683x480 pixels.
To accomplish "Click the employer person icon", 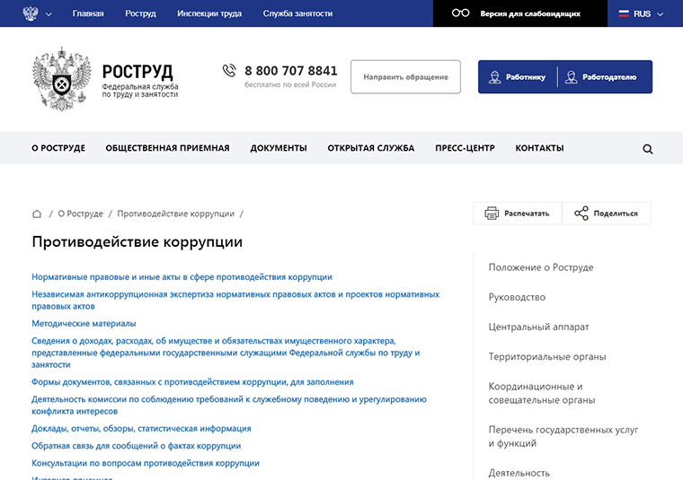I will pyautogui.click(x=571, y=77).
